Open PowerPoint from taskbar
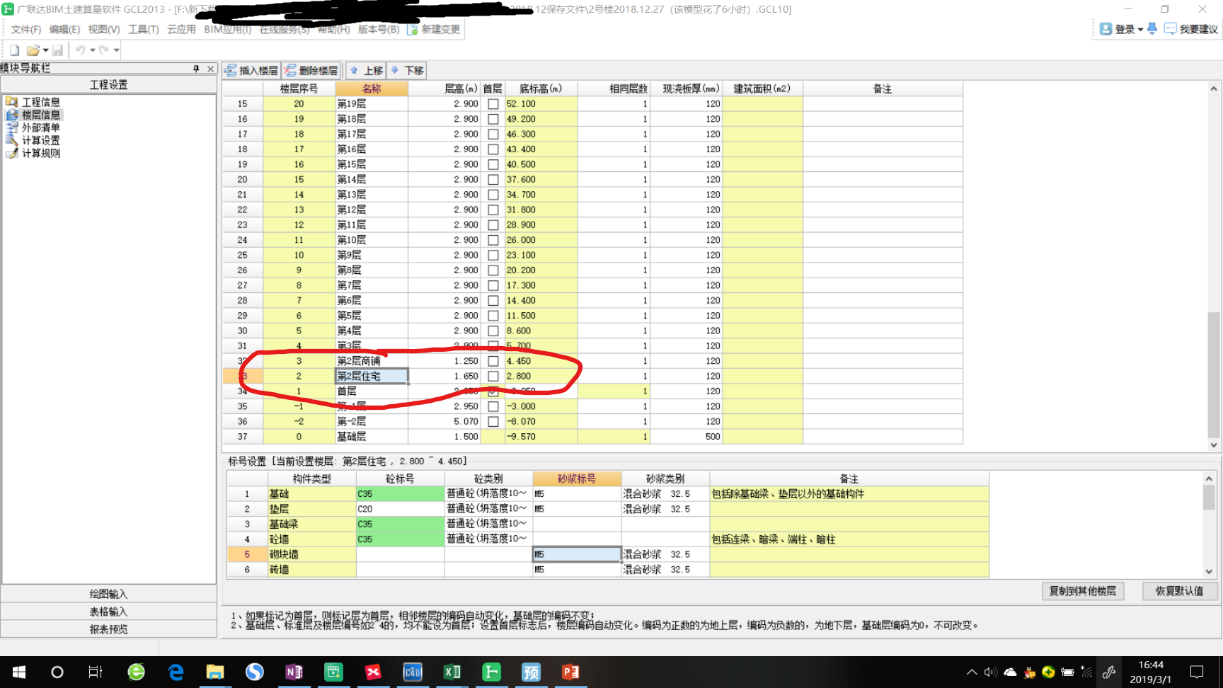The width and height of the screenshot is (1223, 688). 570,672
